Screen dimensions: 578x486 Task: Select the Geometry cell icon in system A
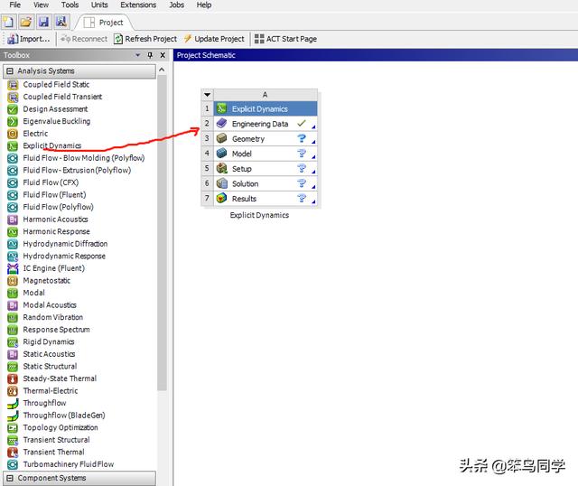(x=222, y=139)
